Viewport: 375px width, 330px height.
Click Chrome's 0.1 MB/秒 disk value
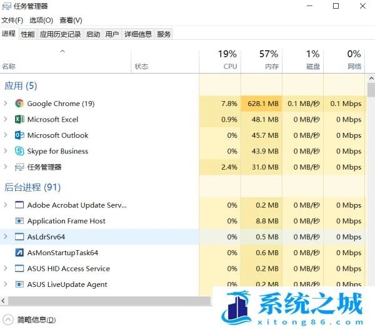(x=304, y=104)
